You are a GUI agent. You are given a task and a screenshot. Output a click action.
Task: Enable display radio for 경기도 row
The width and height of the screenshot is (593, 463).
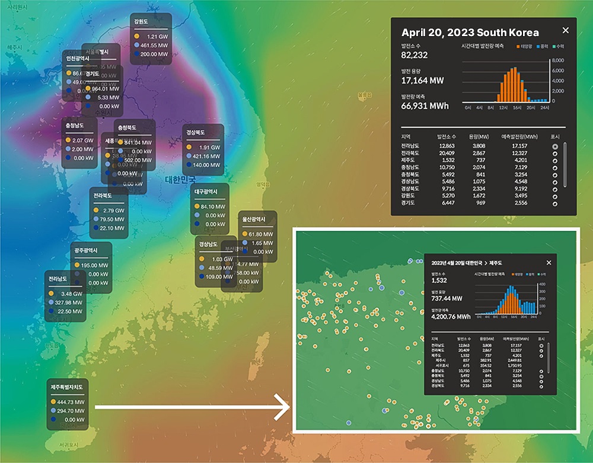(x=555, y=204)
